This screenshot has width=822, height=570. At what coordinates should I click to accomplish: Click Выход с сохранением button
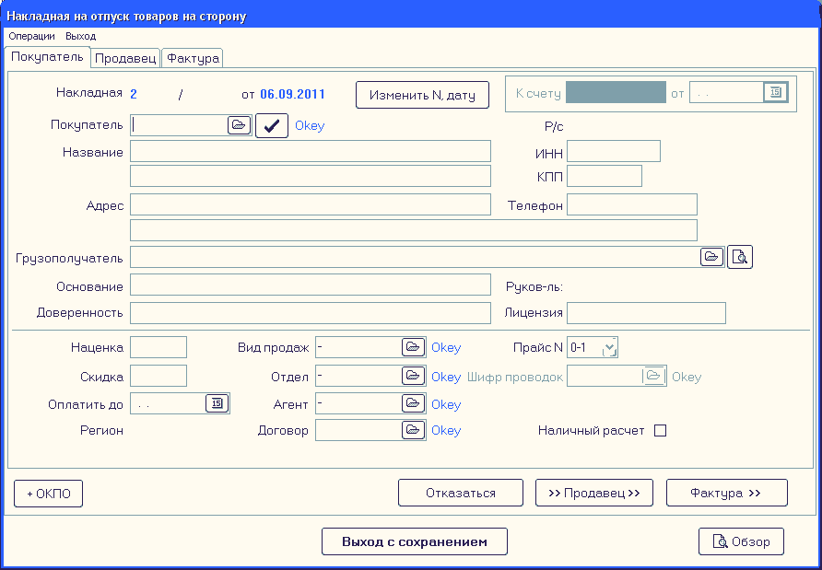(414, 541)
